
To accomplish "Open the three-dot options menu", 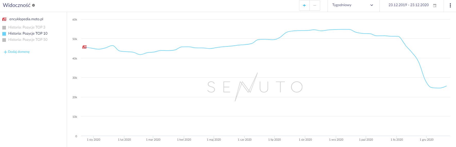I will coord(450,5).
